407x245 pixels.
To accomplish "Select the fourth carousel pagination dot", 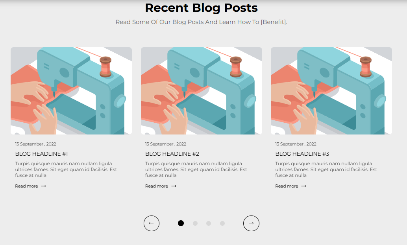I will point(222,223).
